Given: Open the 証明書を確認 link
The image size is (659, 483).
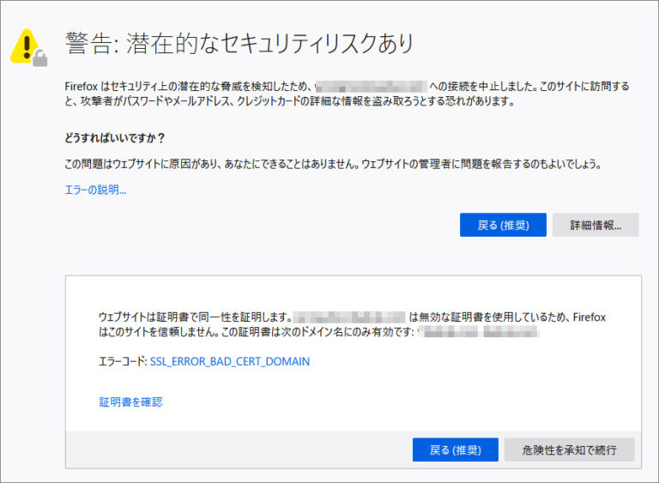Looking at the screenshot, I should [130, 401].
